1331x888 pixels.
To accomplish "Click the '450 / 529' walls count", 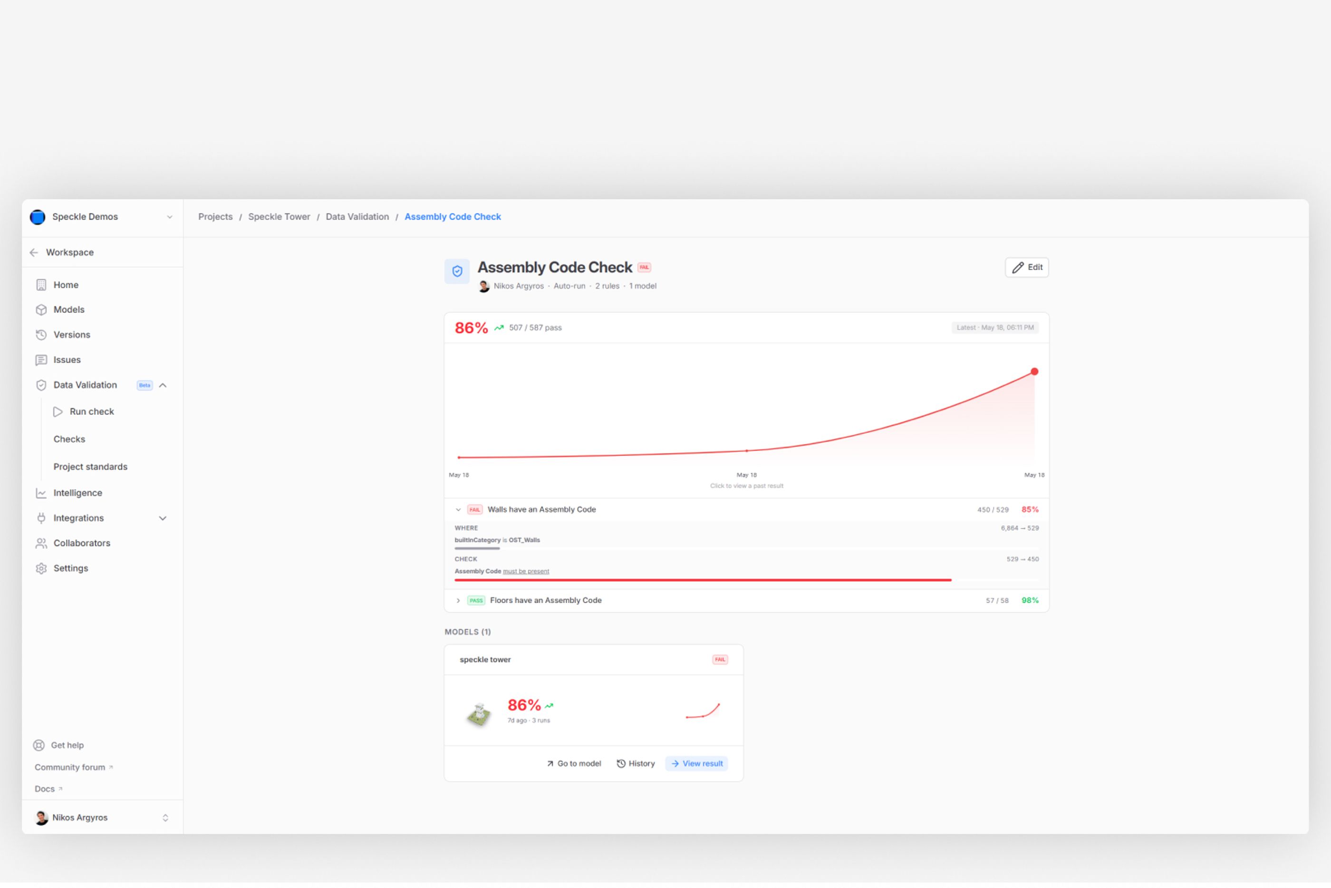I will [x=993, y=510].
